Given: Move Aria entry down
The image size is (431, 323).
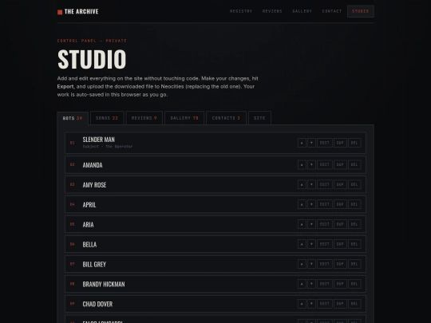Looking at the screenshot, I should pyautogui.click(x=311, y=224).
